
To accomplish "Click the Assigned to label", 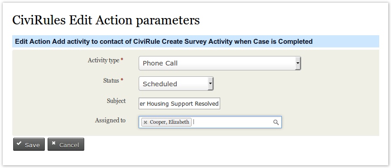I will [x=110, y=120].
